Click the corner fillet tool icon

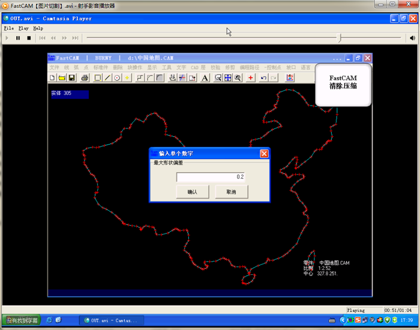[x=150, y=77]
